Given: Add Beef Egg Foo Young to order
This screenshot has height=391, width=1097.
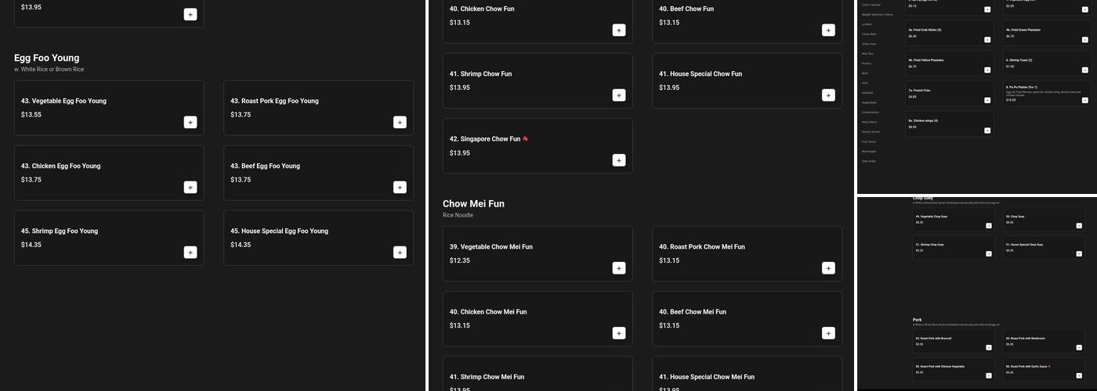Looking at the screenshot, I should 400,187.
